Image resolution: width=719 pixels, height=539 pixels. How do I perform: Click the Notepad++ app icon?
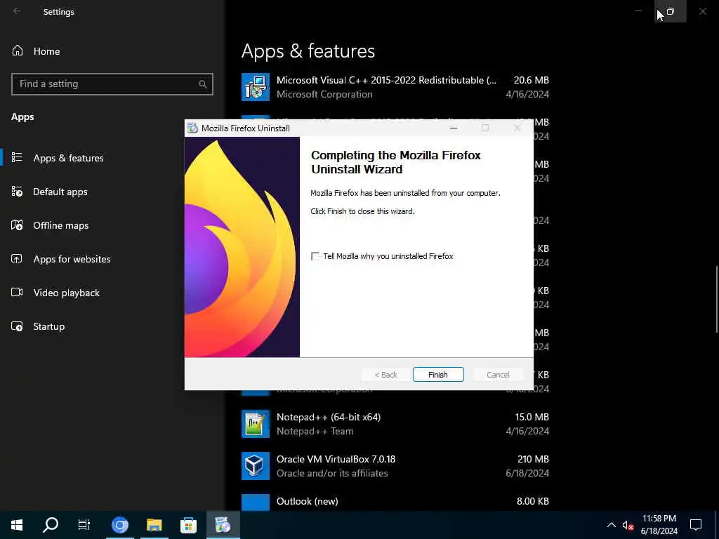(x=256, y=424)
